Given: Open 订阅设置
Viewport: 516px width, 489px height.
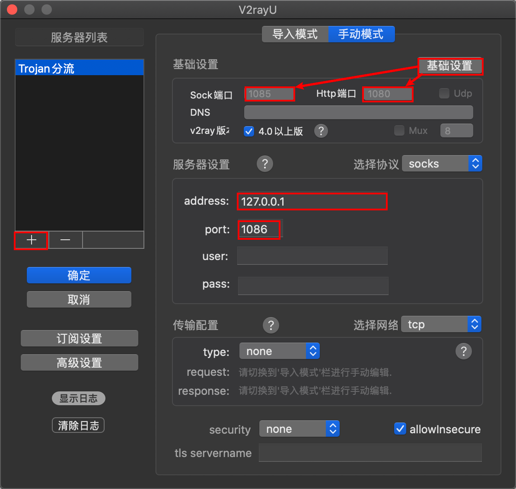Looking at the screenshot, I should [80, 338].
